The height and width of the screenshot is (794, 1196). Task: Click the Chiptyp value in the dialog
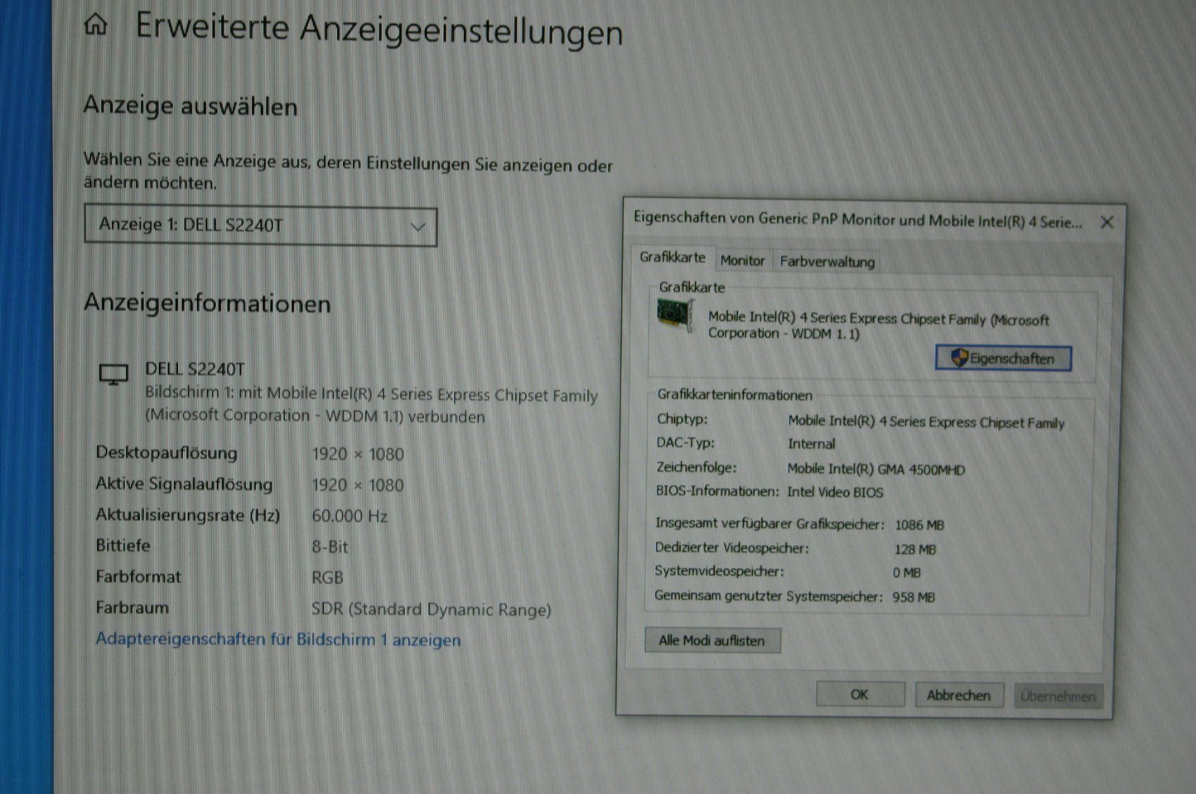click(x=926, y=422)
